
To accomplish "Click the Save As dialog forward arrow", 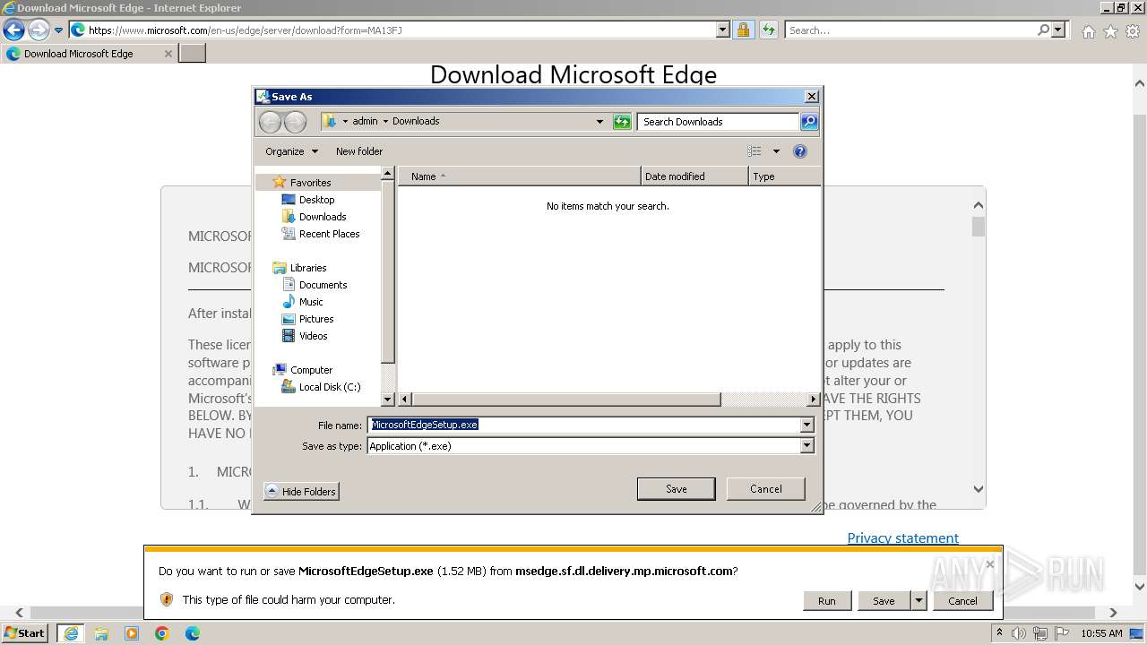I will coord(295,122).
